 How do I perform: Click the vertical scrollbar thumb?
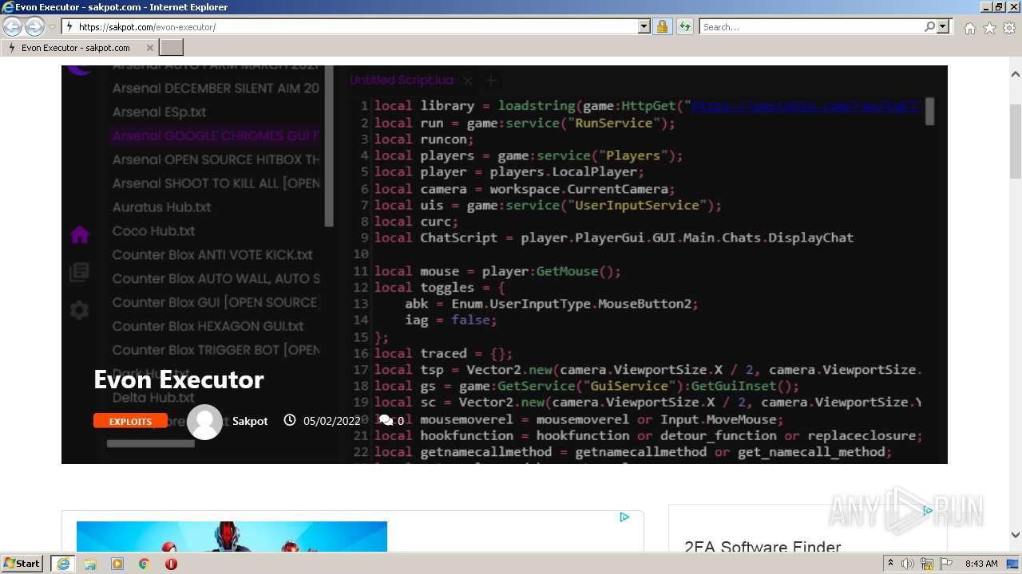[x=1015, y=140]
